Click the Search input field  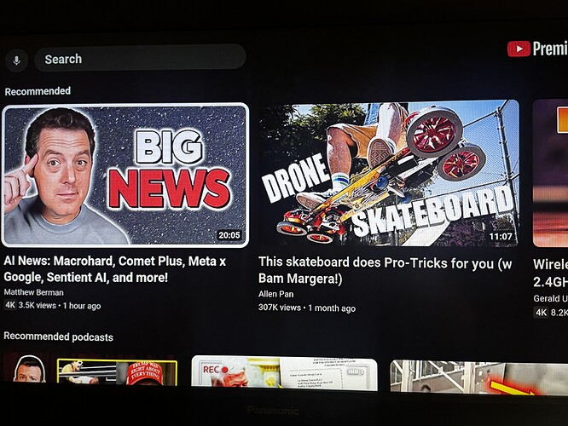(140, 58)
